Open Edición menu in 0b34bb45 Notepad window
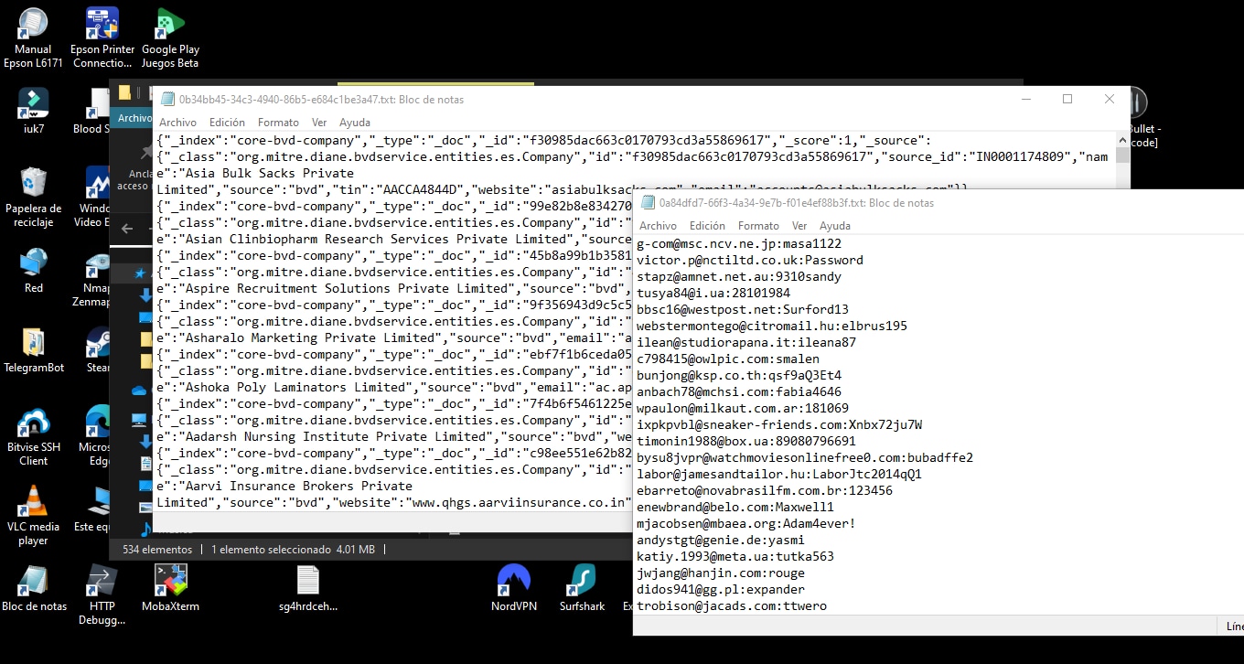The width and height of the screenshot is (1244, 664). point(227,123)
